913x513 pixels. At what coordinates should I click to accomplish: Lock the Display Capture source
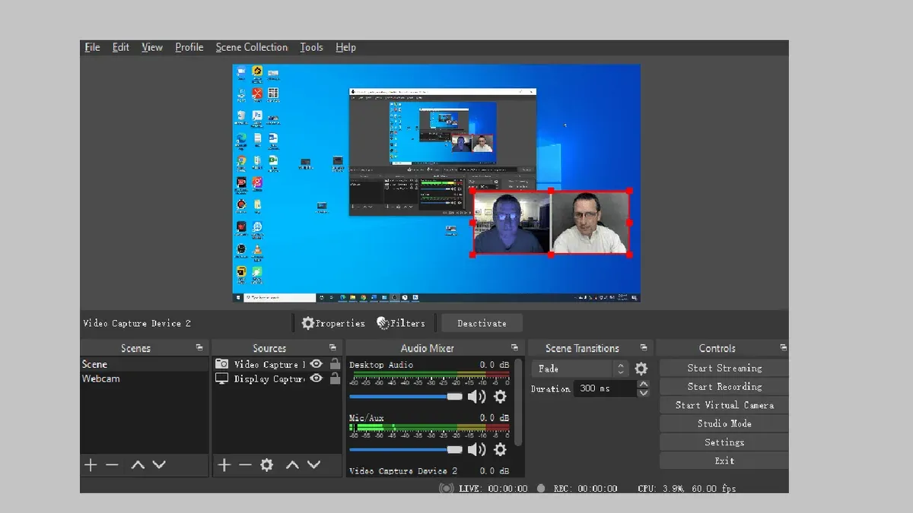coord(335,378)
